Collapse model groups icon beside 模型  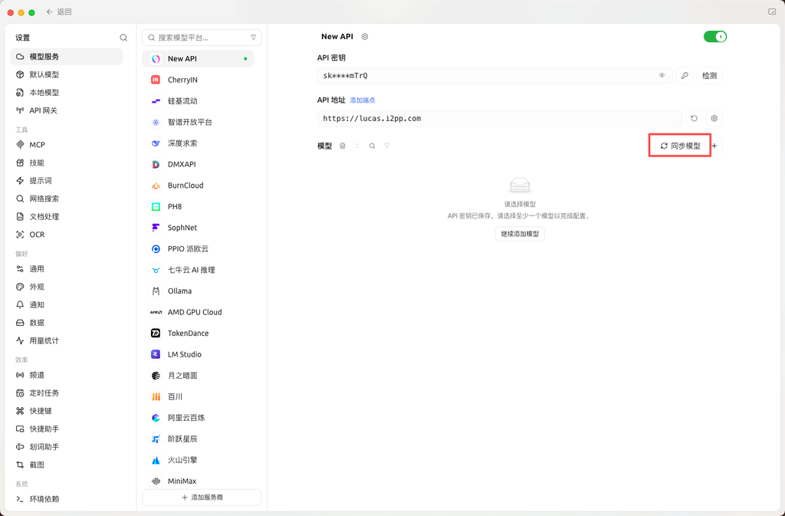[x=357, y=146]
